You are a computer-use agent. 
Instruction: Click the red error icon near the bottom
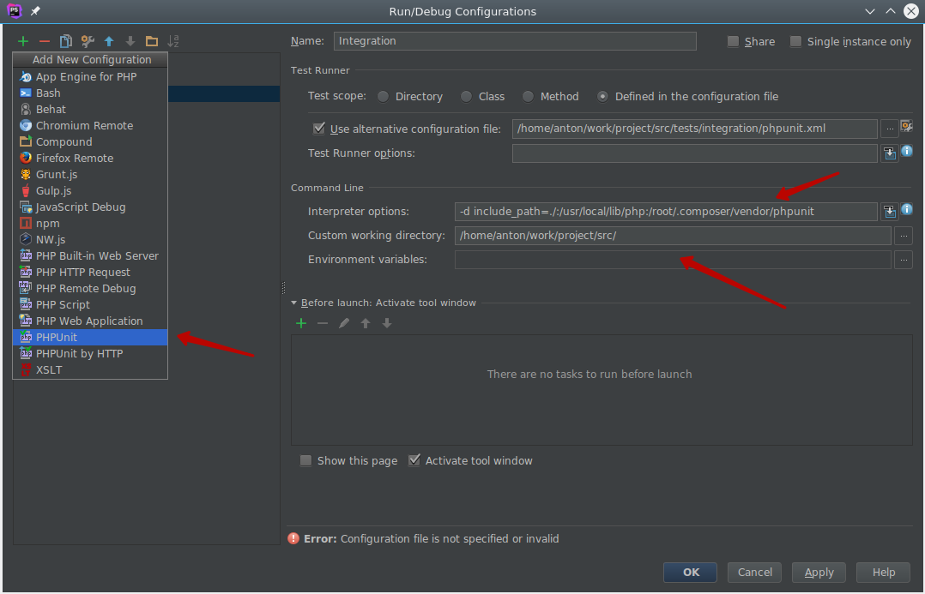[x=293, y=538]
